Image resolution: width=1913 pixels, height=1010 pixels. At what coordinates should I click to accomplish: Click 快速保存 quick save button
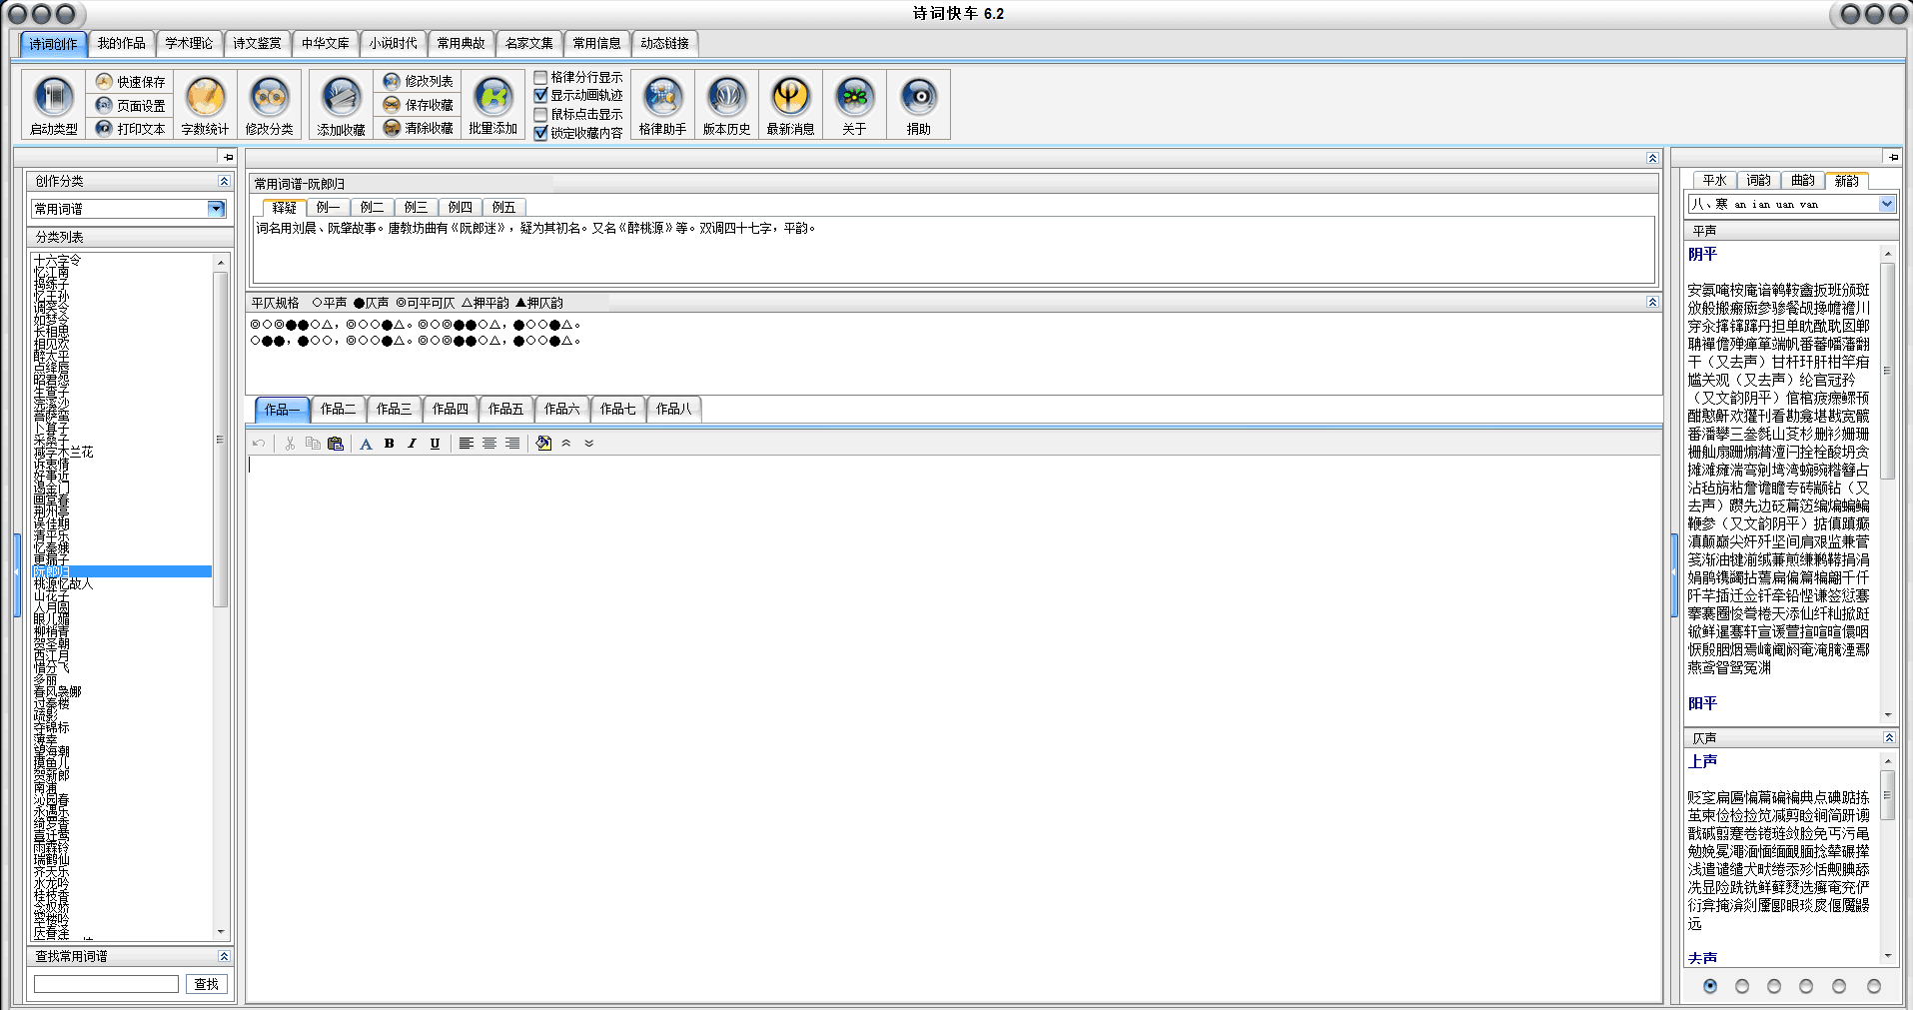131,81
